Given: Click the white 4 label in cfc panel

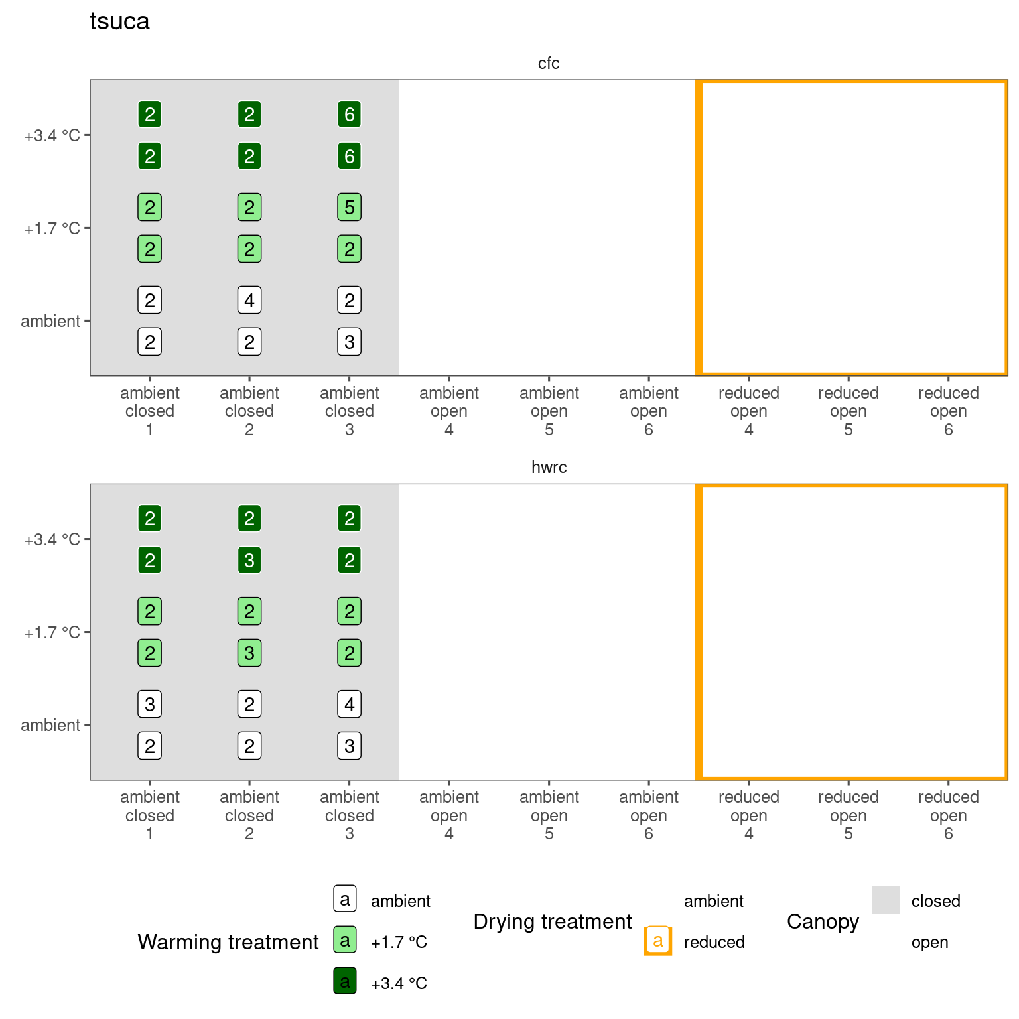Looking at the screenshot, I should (249, 301).
